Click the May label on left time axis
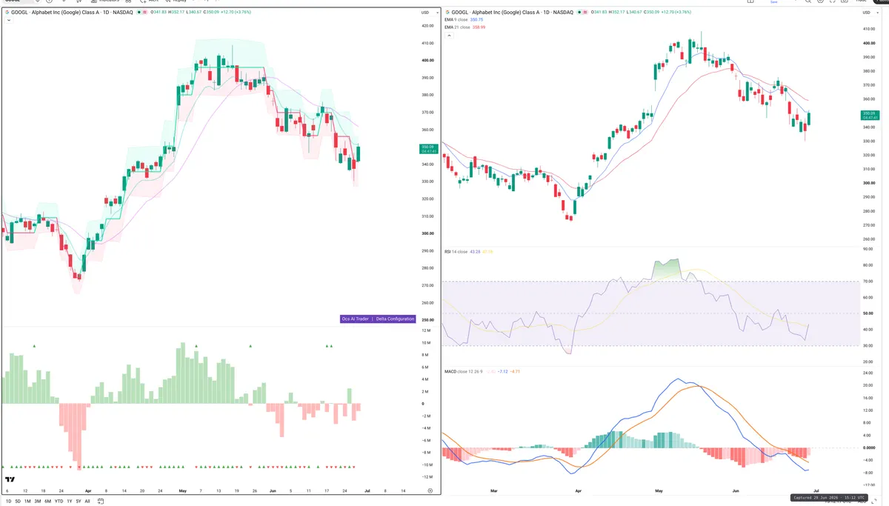This screenshot has width=889, height=506. pyautogui.click(x=182, y=491)
